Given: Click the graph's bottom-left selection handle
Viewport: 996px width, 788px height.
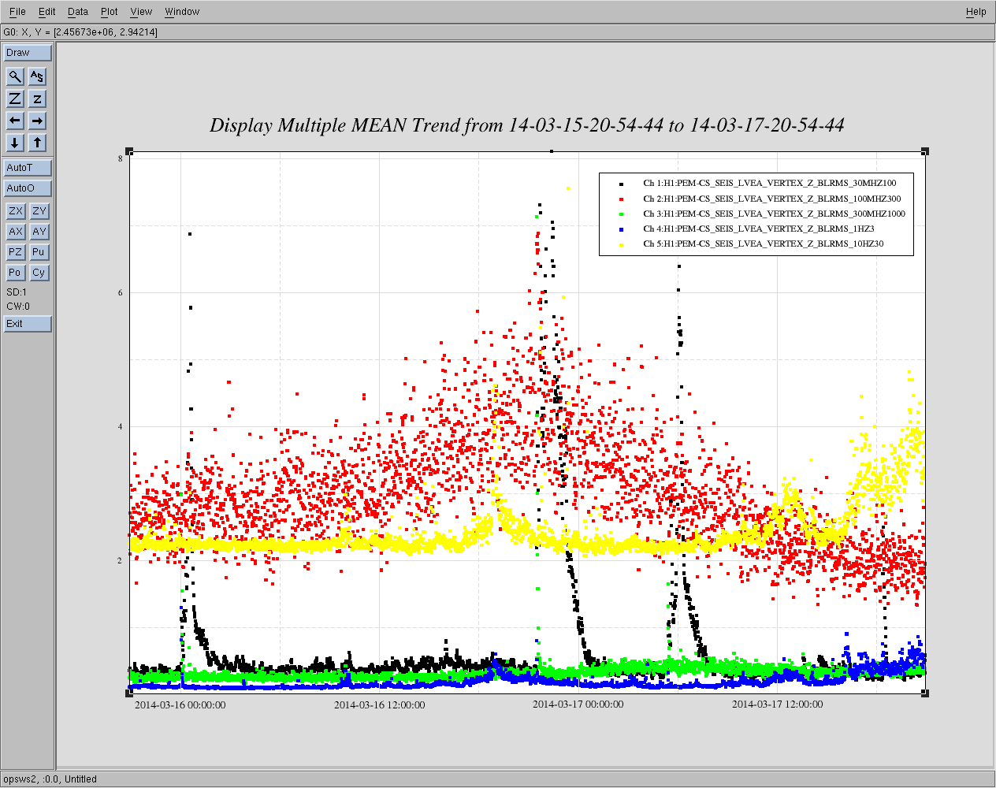Looking at the screenshot, I should tap(130, 693).
